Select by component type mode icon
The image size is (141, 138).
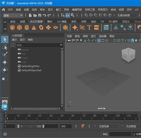[73, 15]
